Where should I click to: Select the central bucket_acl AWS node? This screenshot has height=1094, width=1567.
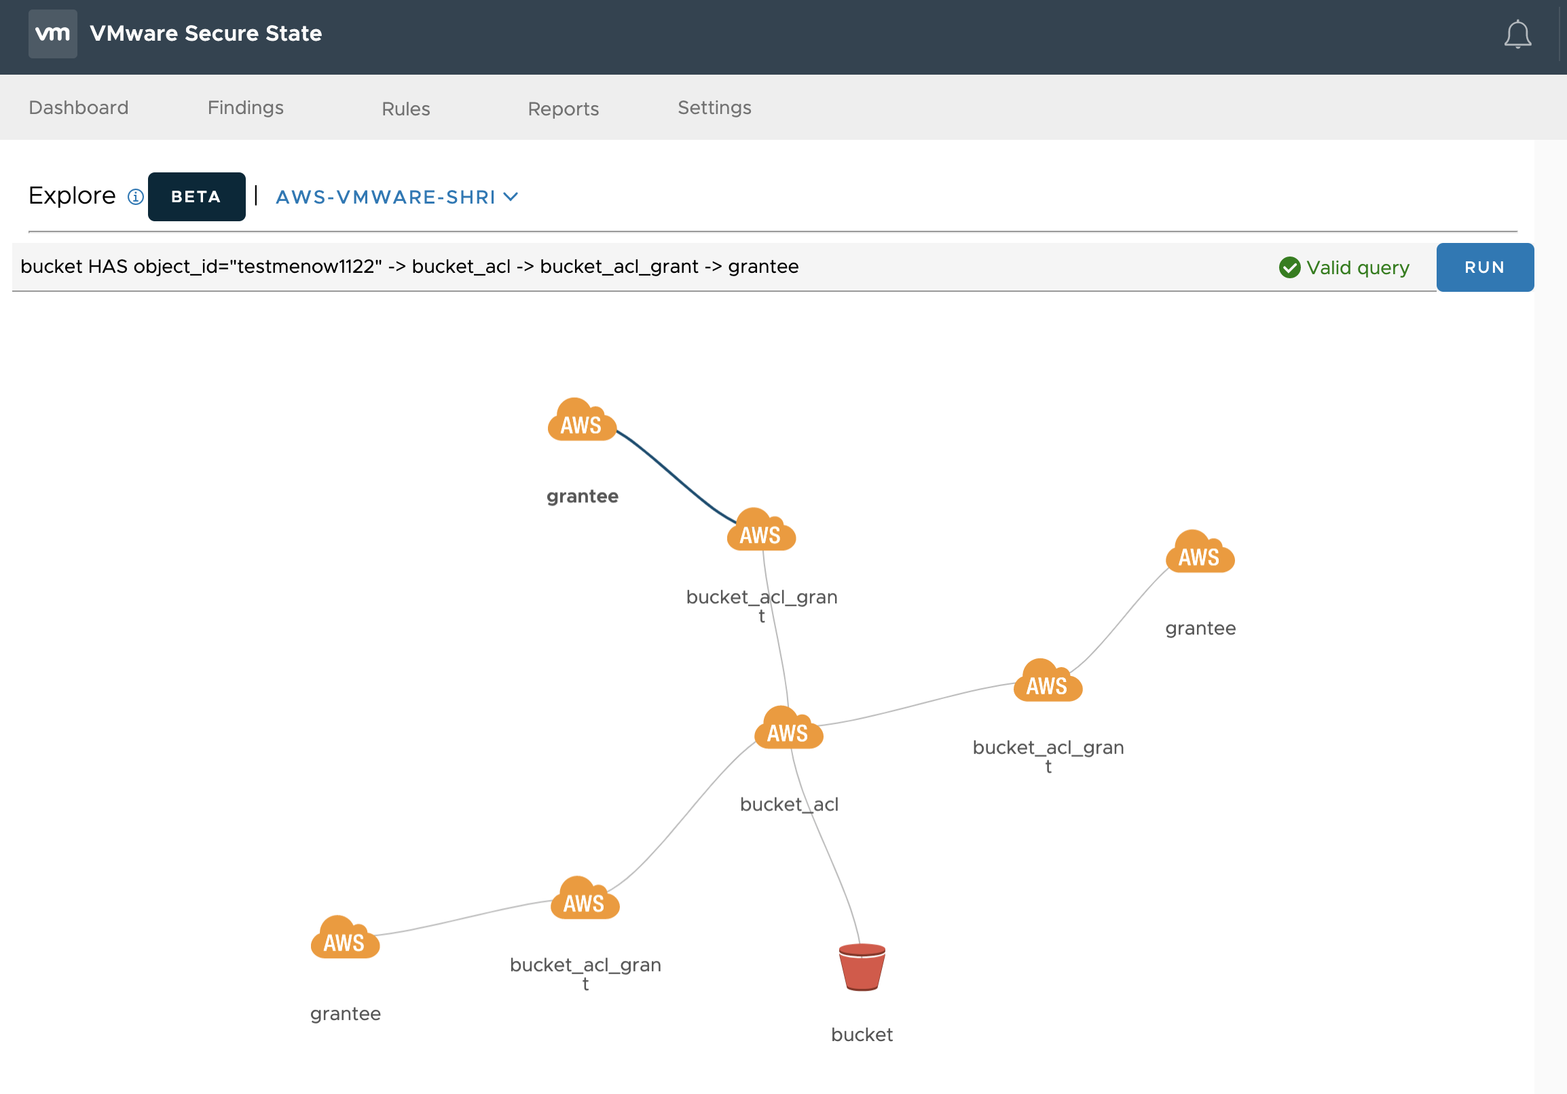788,728
